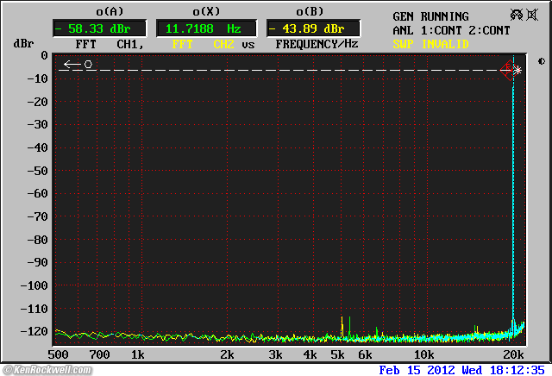552x376 pixels.
Task: Click the FREQUENCY/Hz axis label
Action: coord(317,44)
